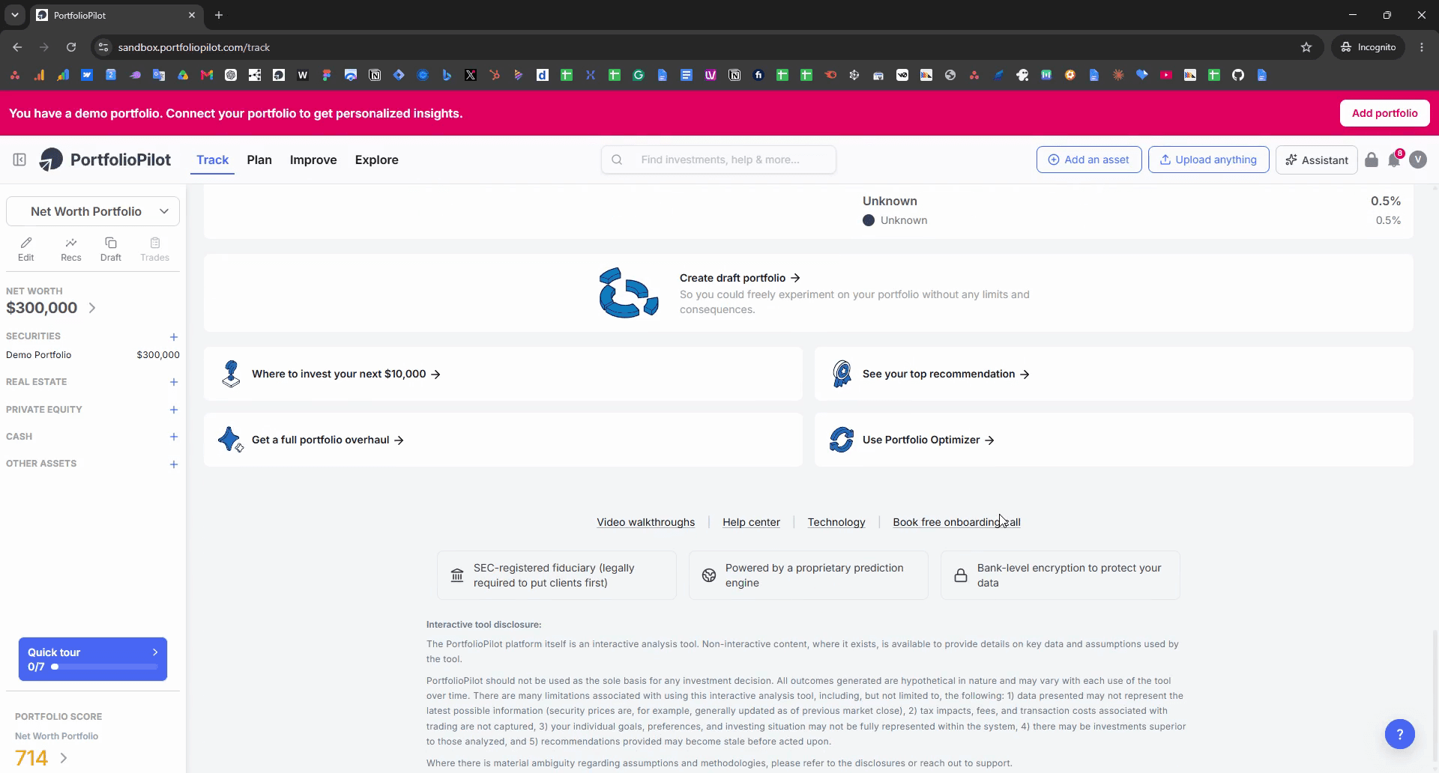Click the Quick tour progress bar
This screenshot has height=773, width=1439.
(x=105, y=667)
